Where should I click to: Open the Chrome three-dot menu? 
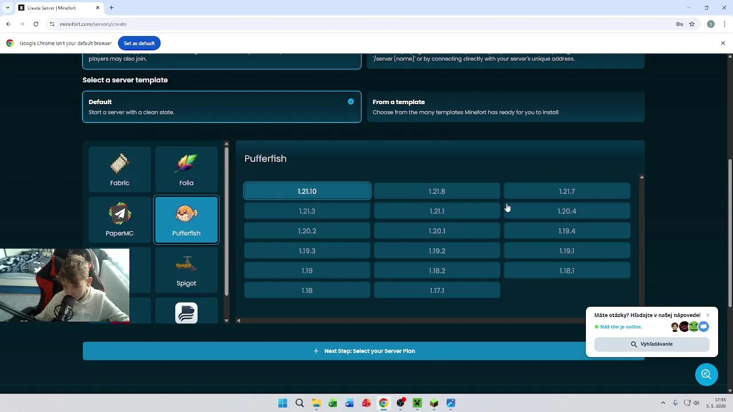[x=725, y=24]
